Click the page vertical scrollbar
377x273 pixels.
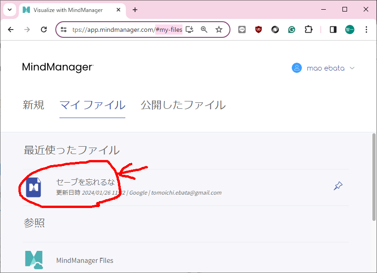coord(374,175)
